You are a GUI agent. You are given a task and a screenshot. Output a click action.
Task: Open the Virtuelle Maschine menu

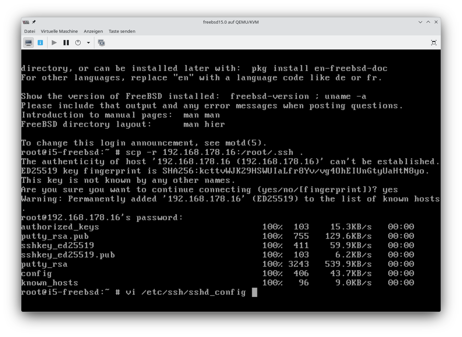point(59,31)
